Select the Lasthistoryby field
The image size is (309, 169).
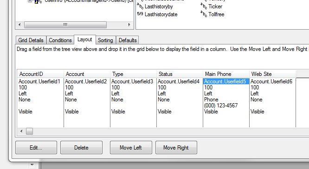(x=159, y=6)
